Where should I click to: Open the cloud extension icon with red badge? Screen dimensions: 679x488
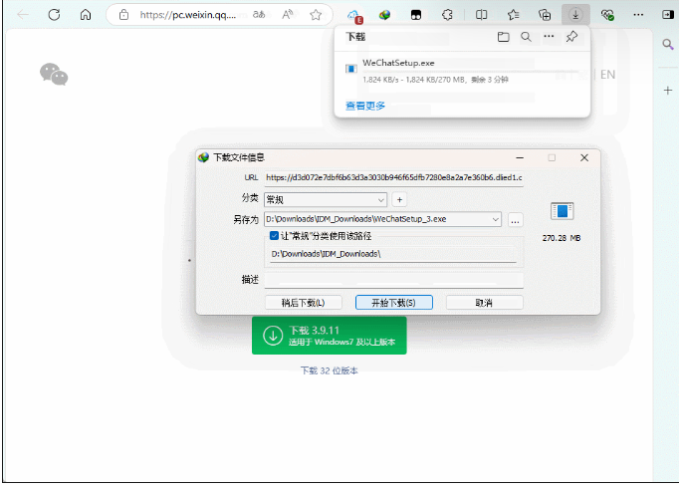click(354, 16)
